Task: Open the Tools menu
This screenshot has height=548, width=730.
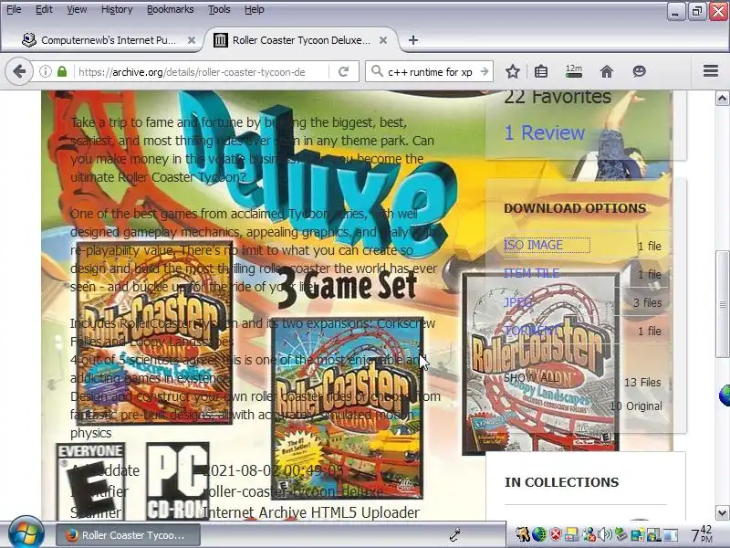Action: point(219,9)
